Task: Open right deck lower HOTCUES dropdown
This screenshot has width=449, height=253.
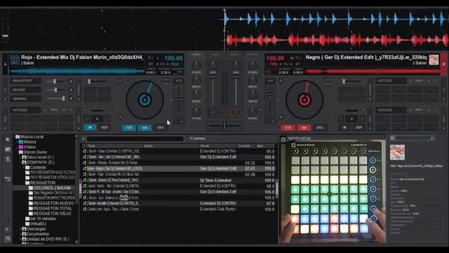Action: pyautogui.click(x=391, y=110)
